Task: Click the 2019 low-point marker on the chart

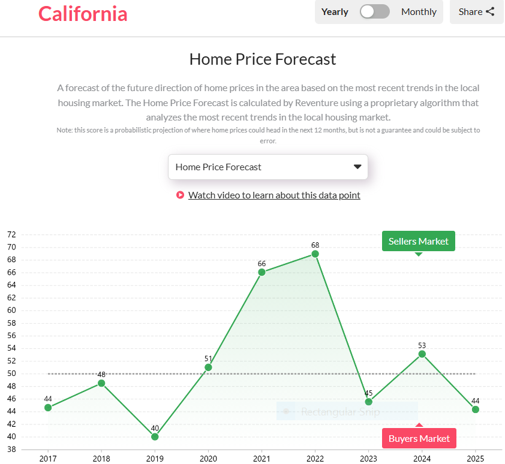Action: [x=155, y=436]
